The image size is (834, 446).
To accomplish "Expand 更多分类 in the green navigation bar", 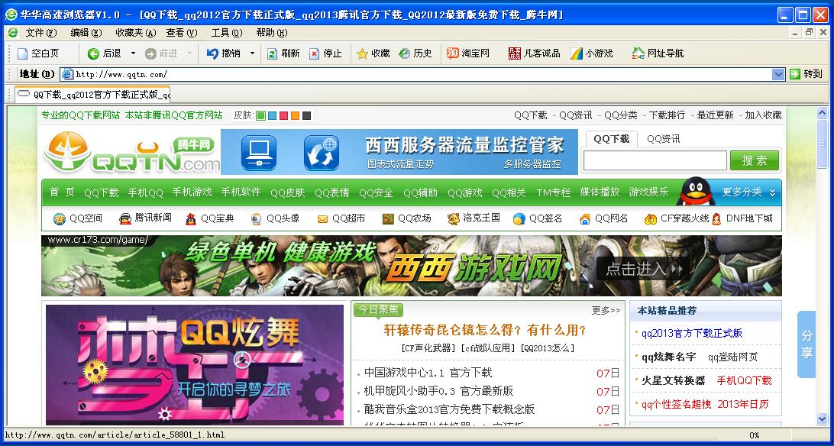I will (x=749, y=192).
